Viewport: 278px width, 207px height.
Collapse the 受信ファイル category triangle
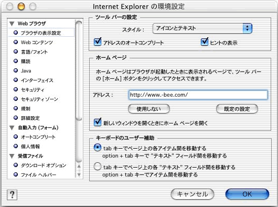[x=12, y=156]
